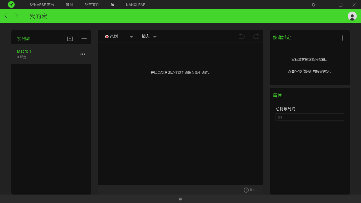The width and height of the screenshot is (361, 203).
Task: Create a new macro with the plus icon
Action: click(x=84, y=38)
